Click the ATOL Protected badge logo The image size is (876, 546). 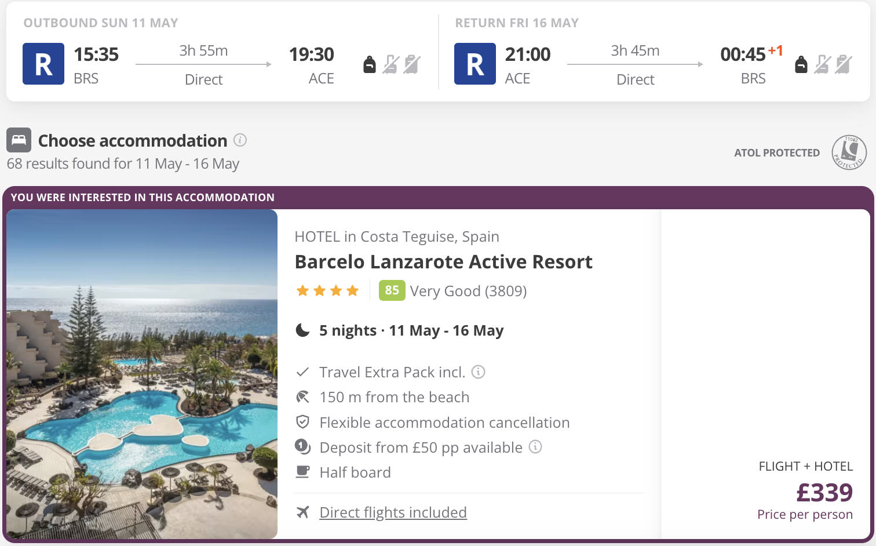pyautogui.click(x=849, y=152)
